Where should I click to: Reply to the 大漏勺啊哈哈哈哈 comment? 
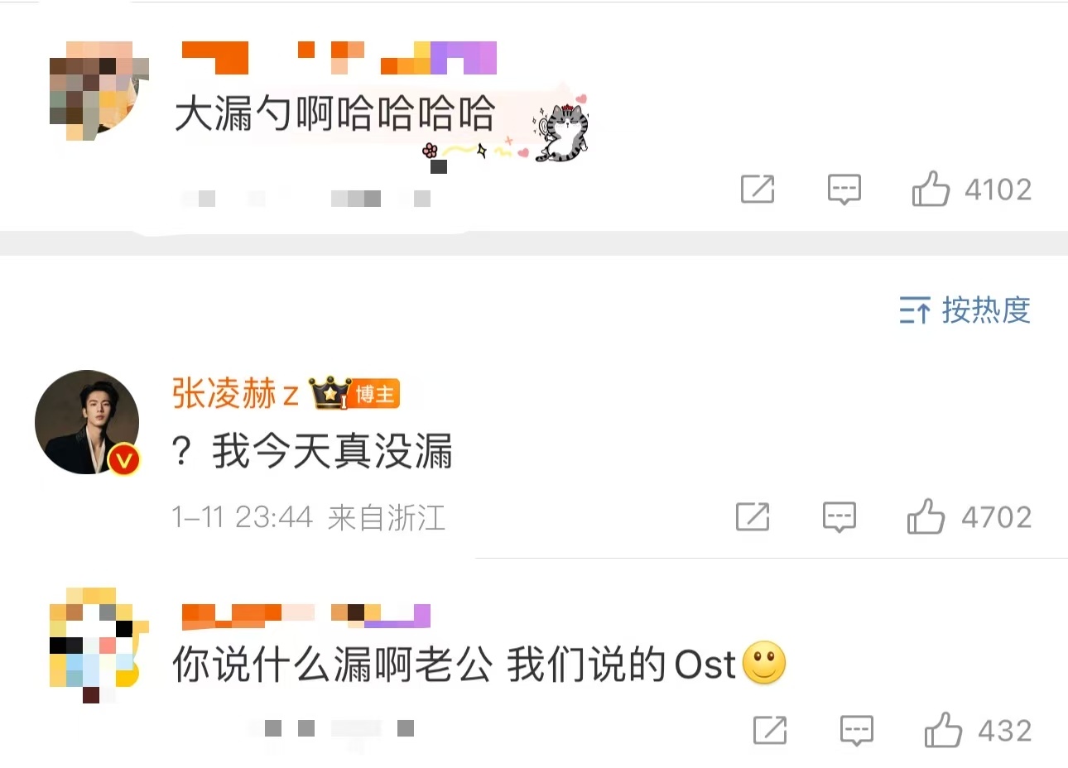point(844,190)
